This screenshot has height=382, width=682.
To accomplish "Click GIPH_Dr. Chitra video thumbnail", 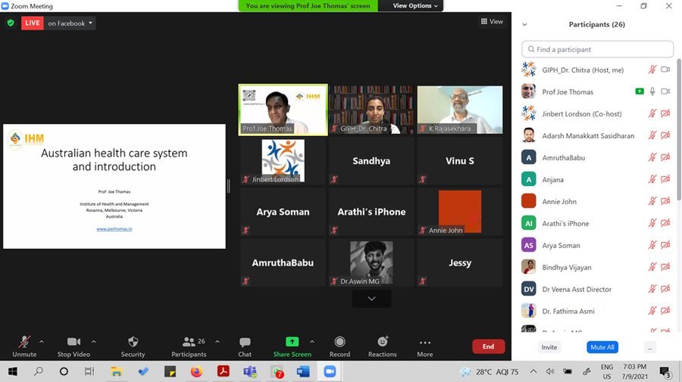I will 371,110.
